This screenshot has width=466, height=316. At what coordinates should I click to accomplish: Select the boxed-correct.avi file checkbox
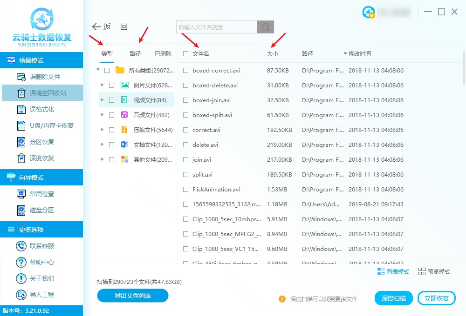pos(185,70)
